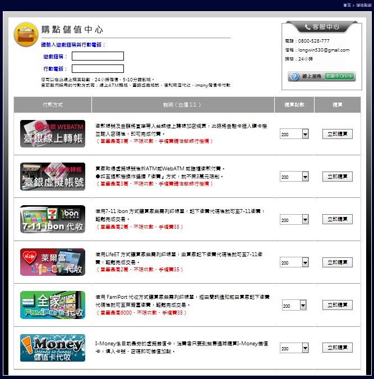
Task: Select the 7-11 ibon 代收 logo
Action: point(53,219)
